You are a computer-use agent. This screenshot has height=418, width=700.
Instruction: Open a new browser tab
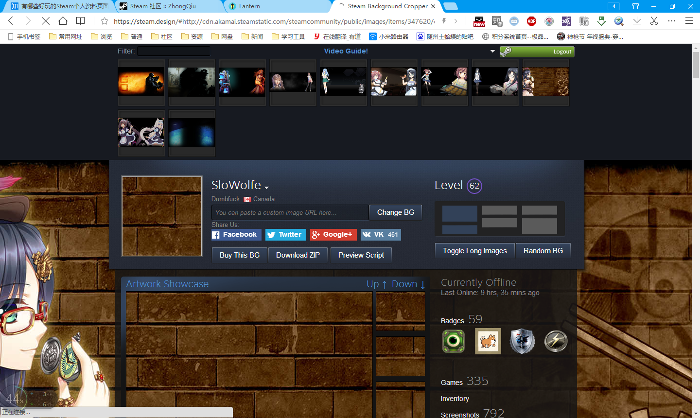coord(451,6)
